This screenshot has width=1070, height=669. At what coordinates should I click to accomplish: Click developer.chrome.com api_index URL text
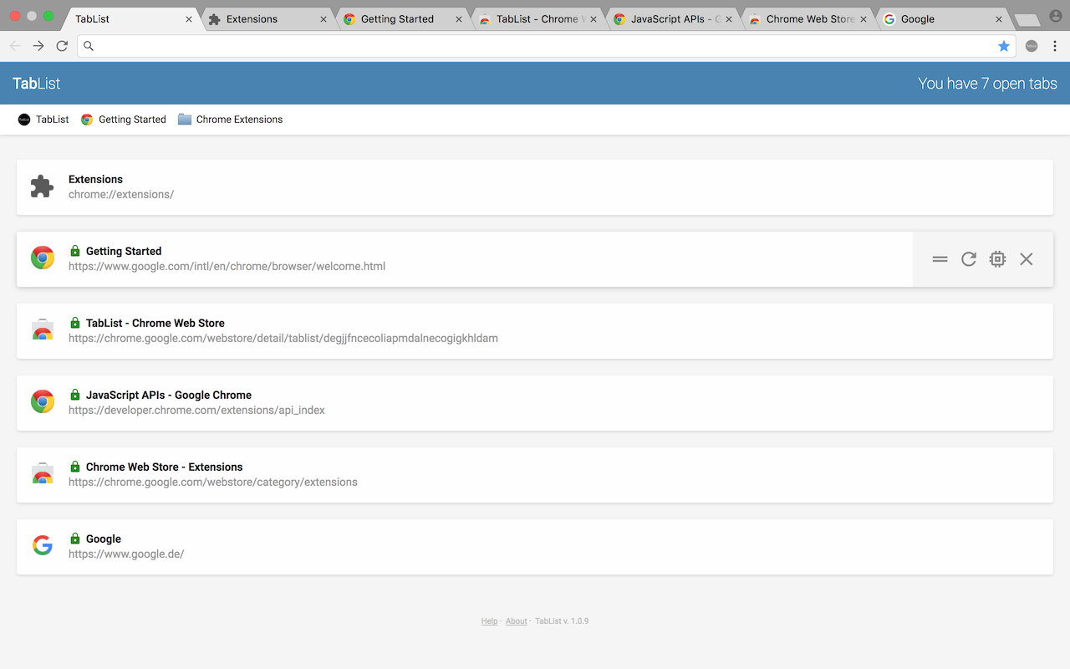coord(196,410)
